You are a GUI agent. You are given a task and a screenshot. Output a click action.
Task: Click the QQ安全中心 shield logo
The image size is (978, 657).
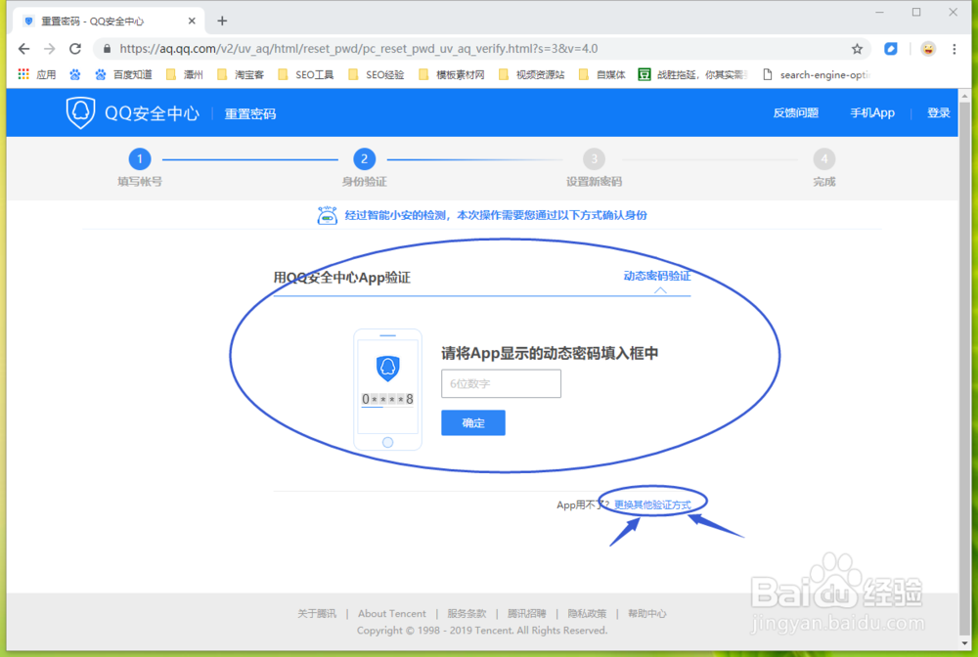click(80, 112)
